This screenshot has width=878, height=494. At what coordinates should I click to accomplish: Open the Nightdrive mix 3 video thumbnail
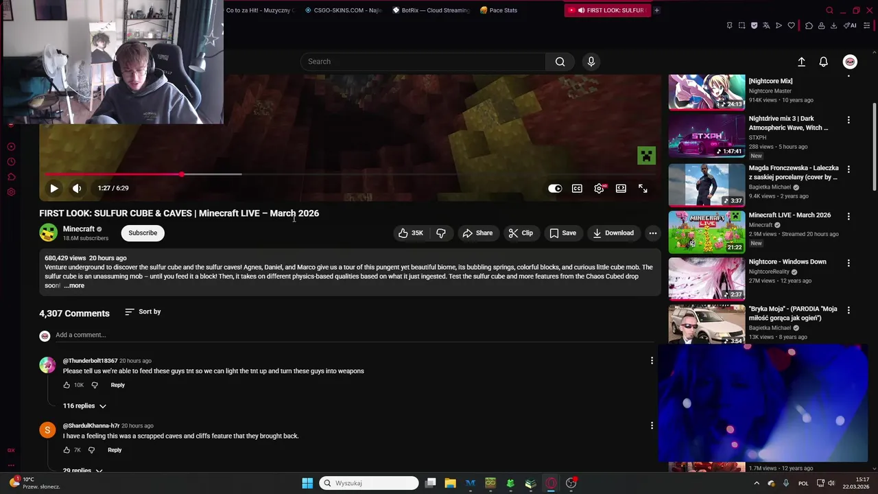707,136
